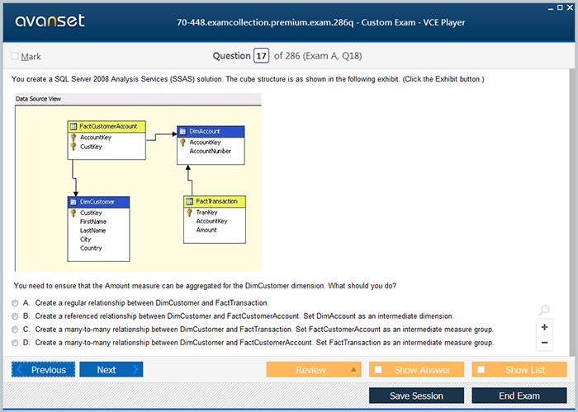
Task: Click the End Exam button
Action: [519, 396]
